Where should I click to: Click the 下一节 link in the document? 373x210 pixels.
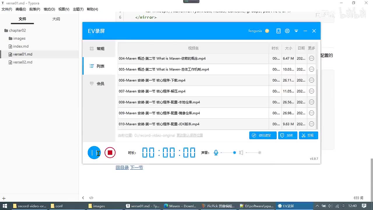(x=136, y=167)
